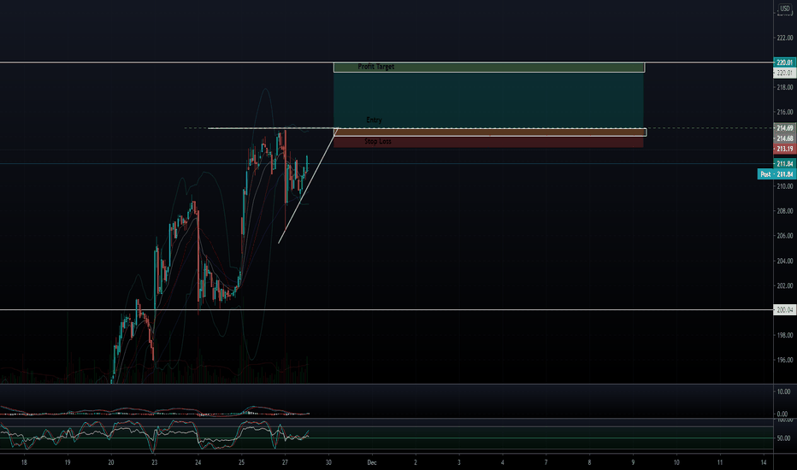Click the 10.00 value on the MACD pane scale
This screenshot has width=797, height=470.
783,391
